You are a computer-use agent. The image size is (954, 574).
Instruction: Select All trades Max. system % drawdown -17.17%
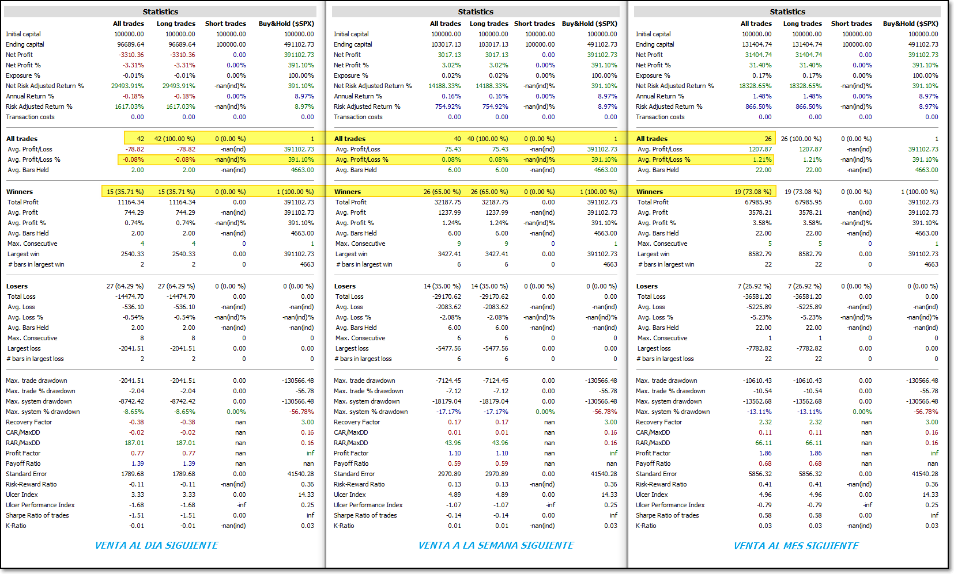tap(448, 412)
